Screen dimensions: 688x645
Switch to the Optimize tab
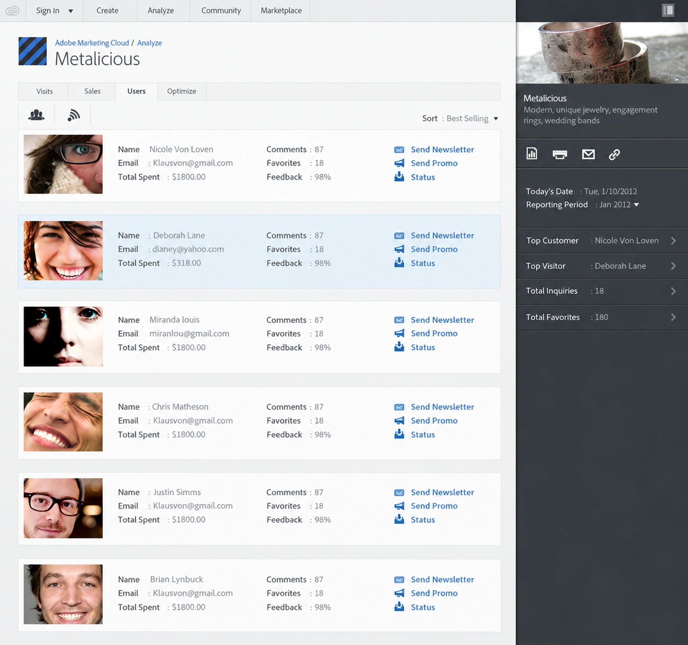[182, 91]
